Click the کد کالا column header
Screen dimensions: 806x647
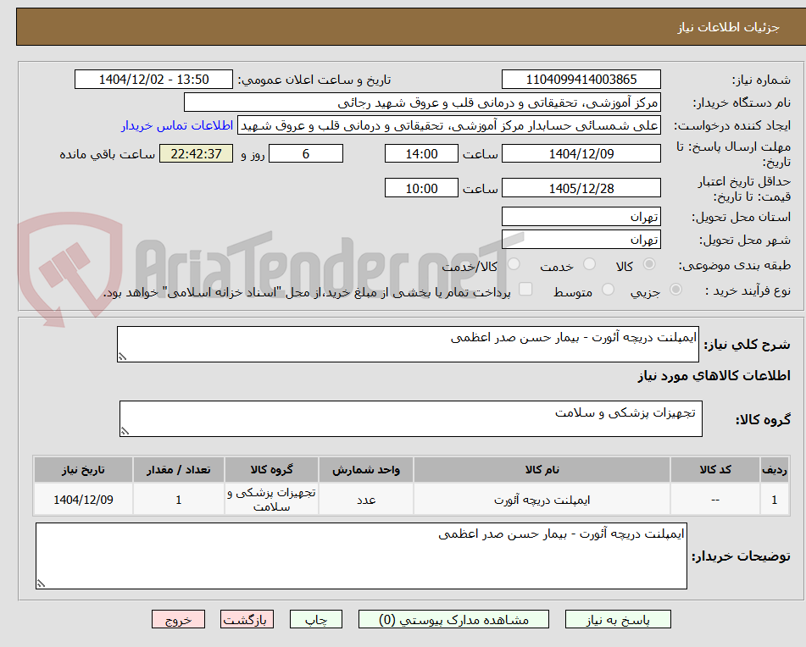pyautogui.click(x=715, y=470)
